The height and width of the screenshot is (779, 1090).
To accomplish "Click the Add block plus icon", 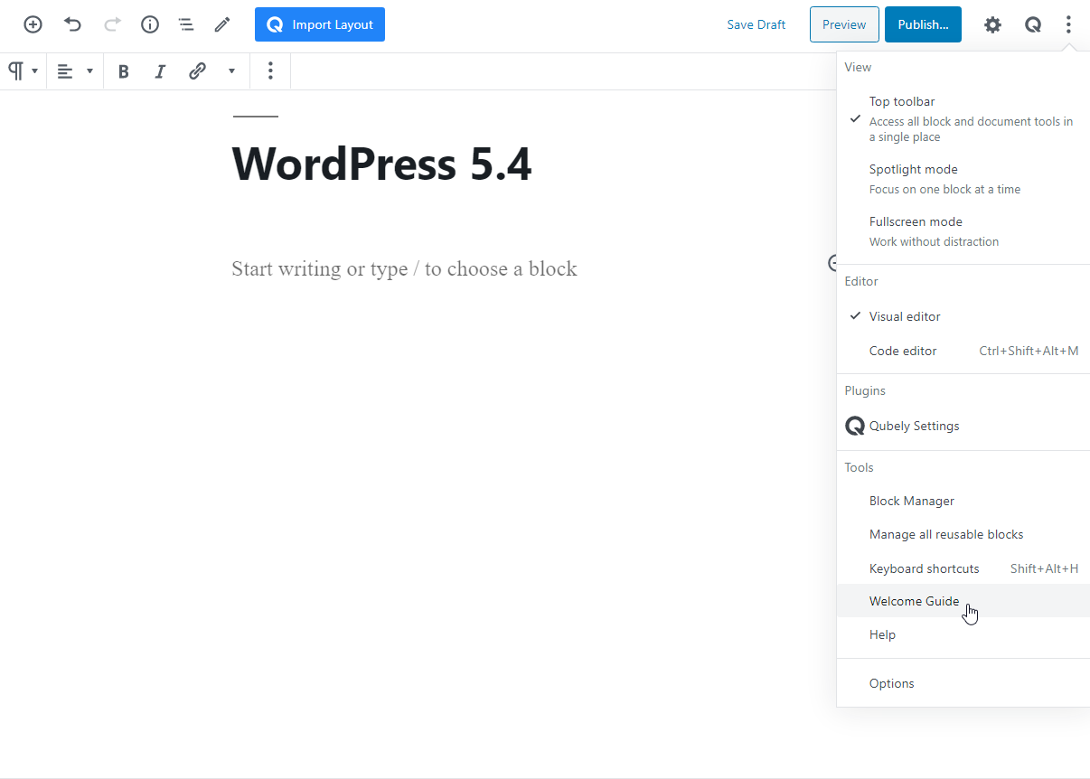I will (33, 24).
